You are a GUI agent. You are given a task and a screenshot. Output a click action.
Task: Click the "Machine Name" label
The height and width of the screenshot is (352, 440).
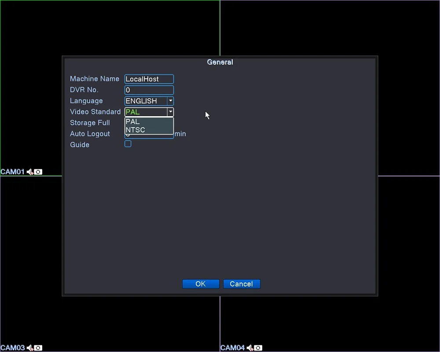95,79
